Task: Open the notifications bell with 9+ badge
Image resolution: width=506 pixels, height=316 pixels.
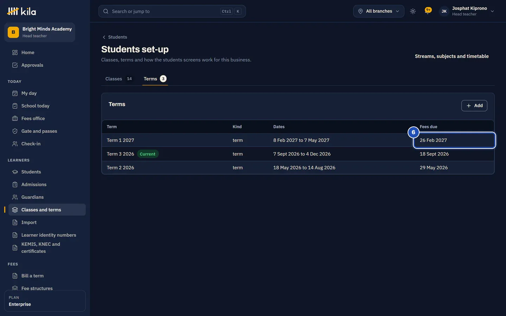Action: pyautogui.click(x=428, y=11)
